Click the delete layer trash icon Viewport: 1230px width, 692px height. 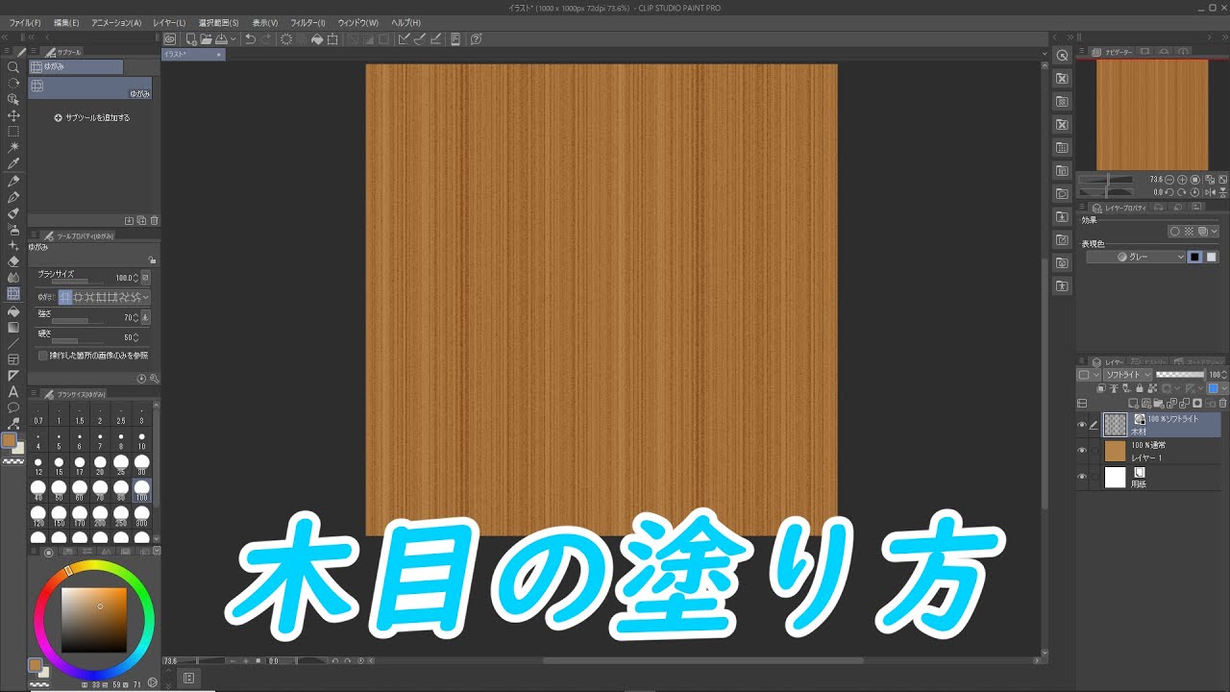pyautogui.click(x=1222, y=403)
